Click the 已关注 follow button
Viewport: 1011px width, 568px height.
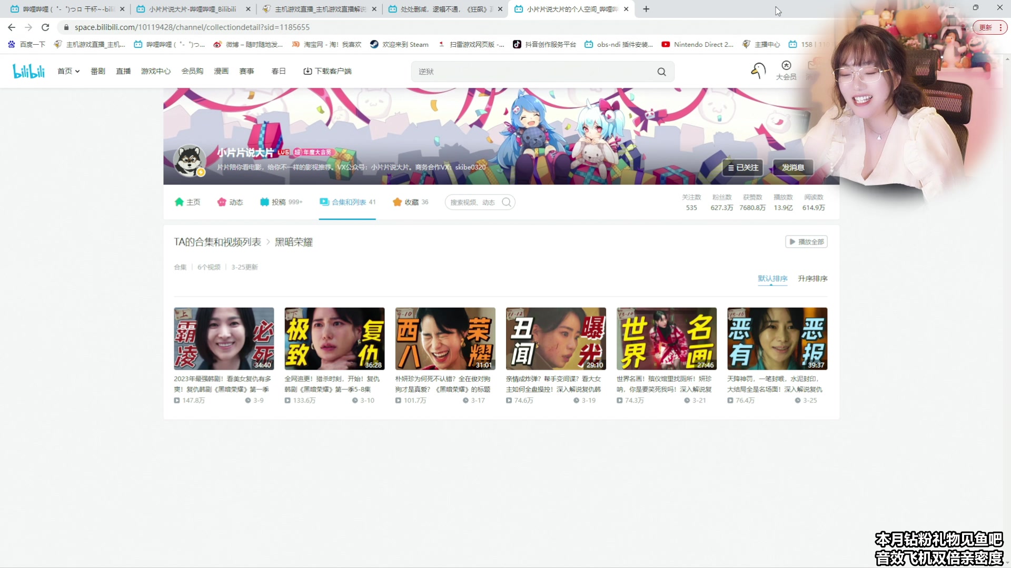[743, 167]
